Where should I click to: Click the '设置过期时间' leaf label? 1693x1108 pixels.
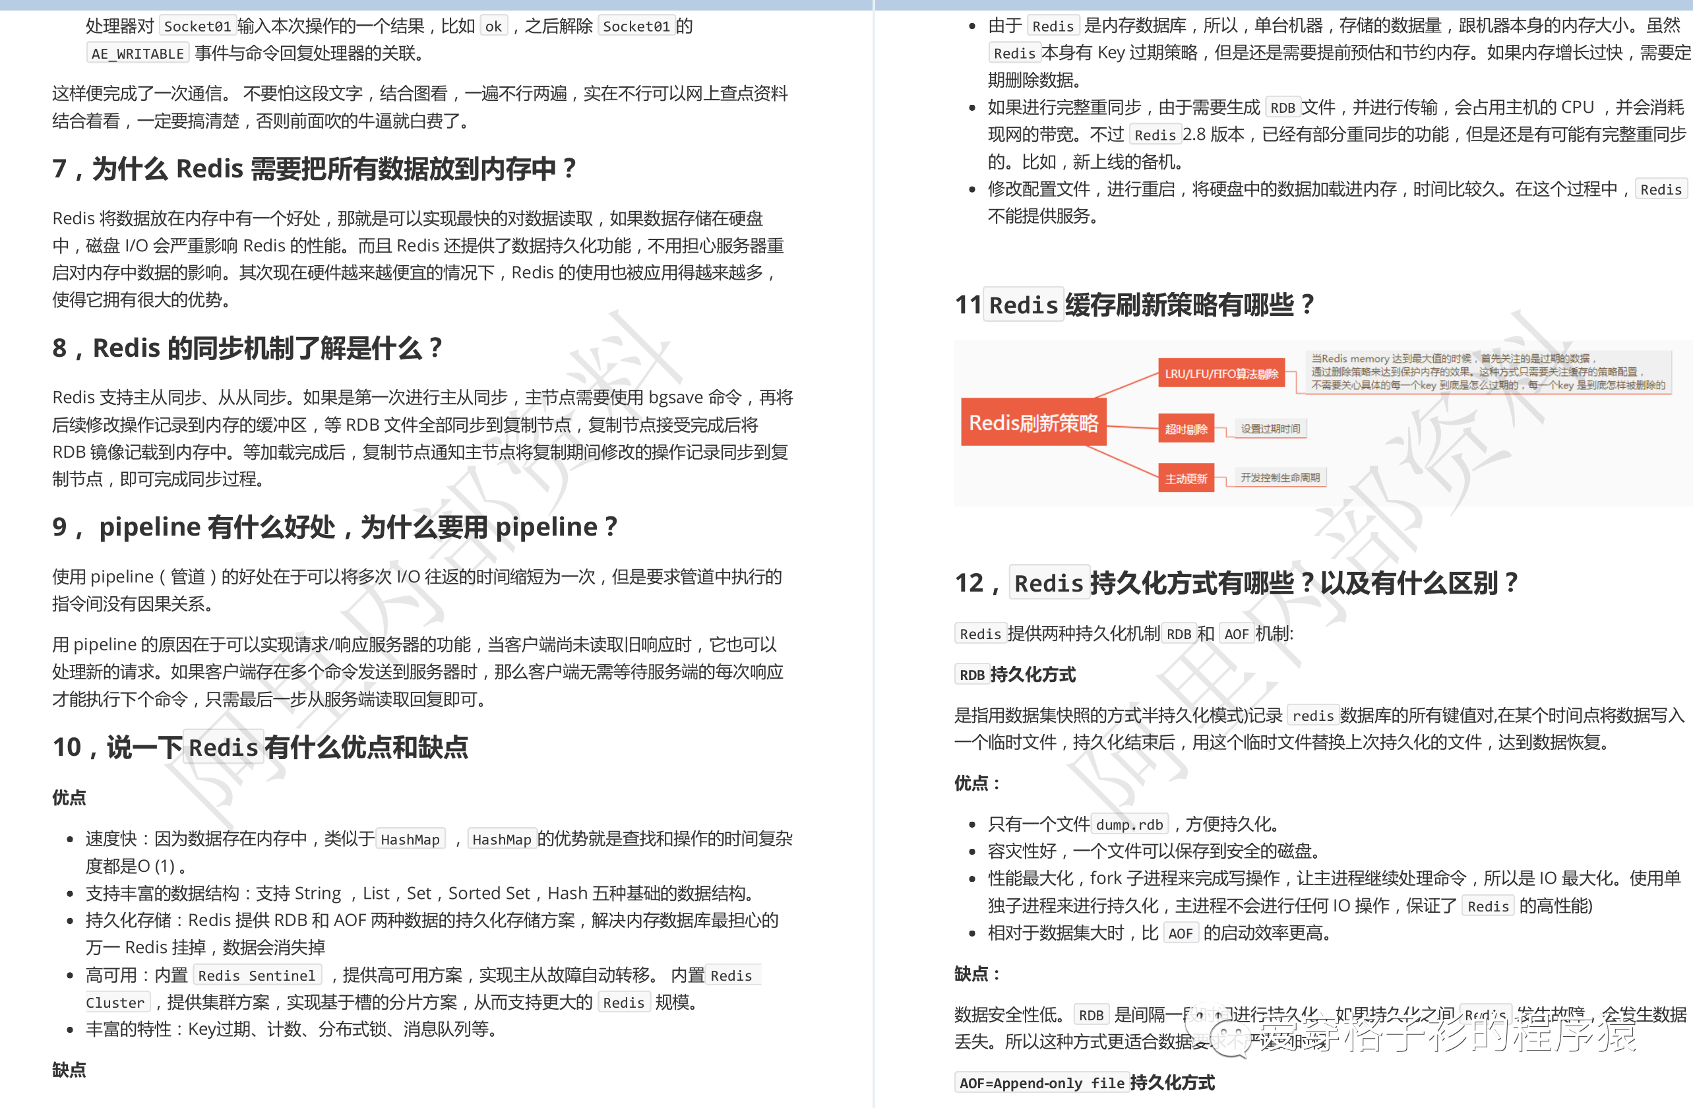1270,429
